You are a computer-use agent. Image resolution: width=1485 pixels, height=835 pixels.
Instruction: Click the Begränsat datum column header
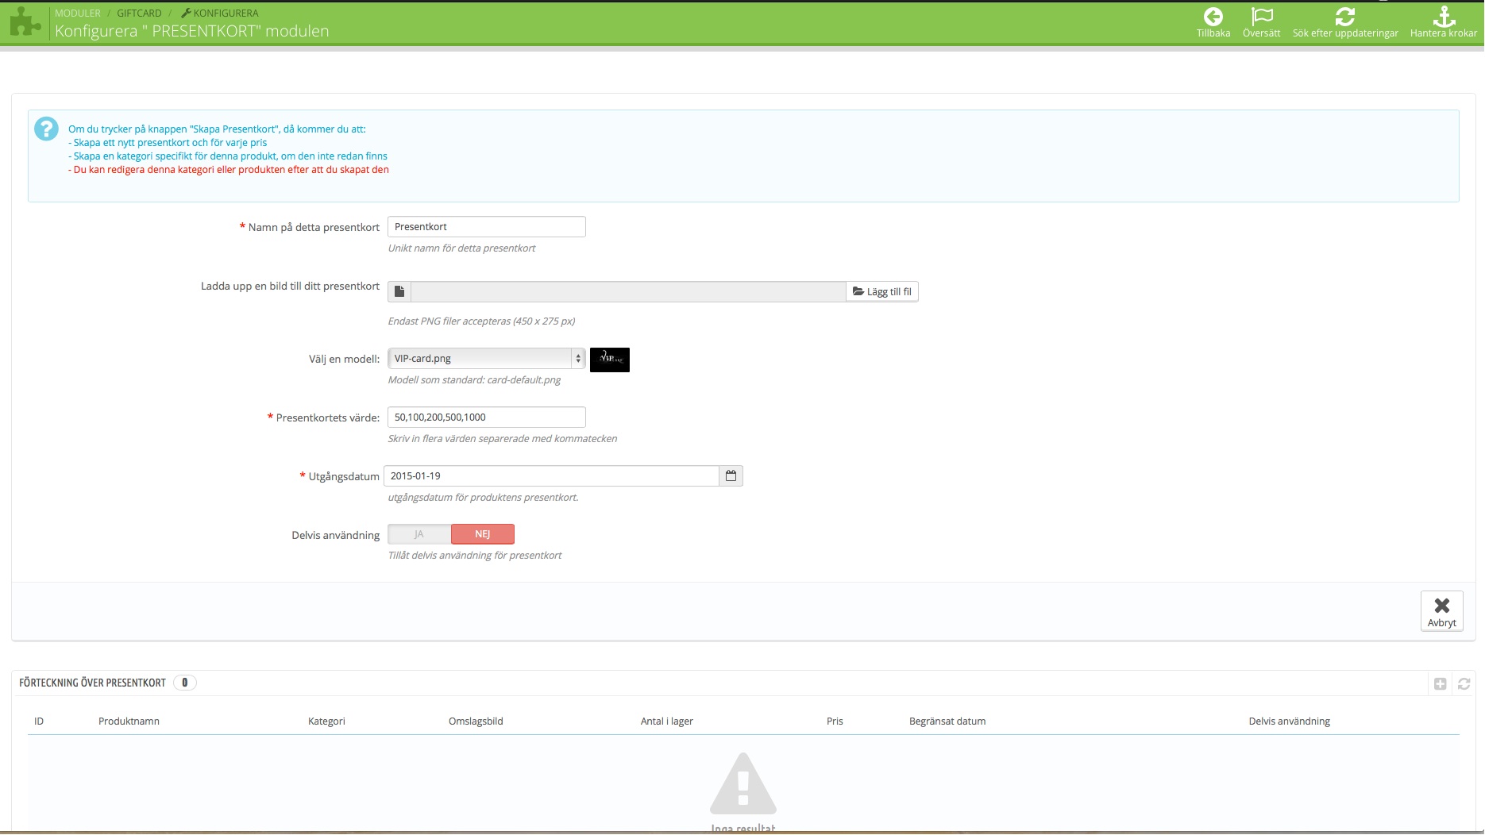click(947, 721)
